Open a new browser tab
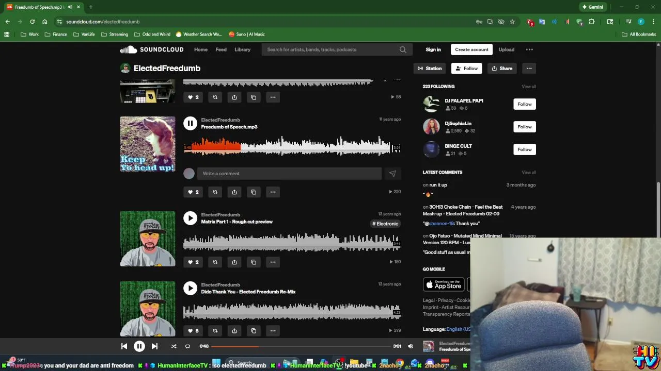Viewport: 661px width, 371px height. pyautogui.click(x=90, y=7)
